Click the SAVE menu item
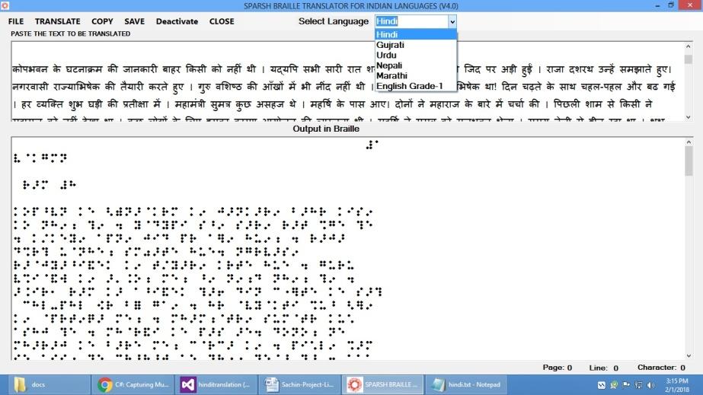This screenshot has width=703, height=395. point(135,21)
